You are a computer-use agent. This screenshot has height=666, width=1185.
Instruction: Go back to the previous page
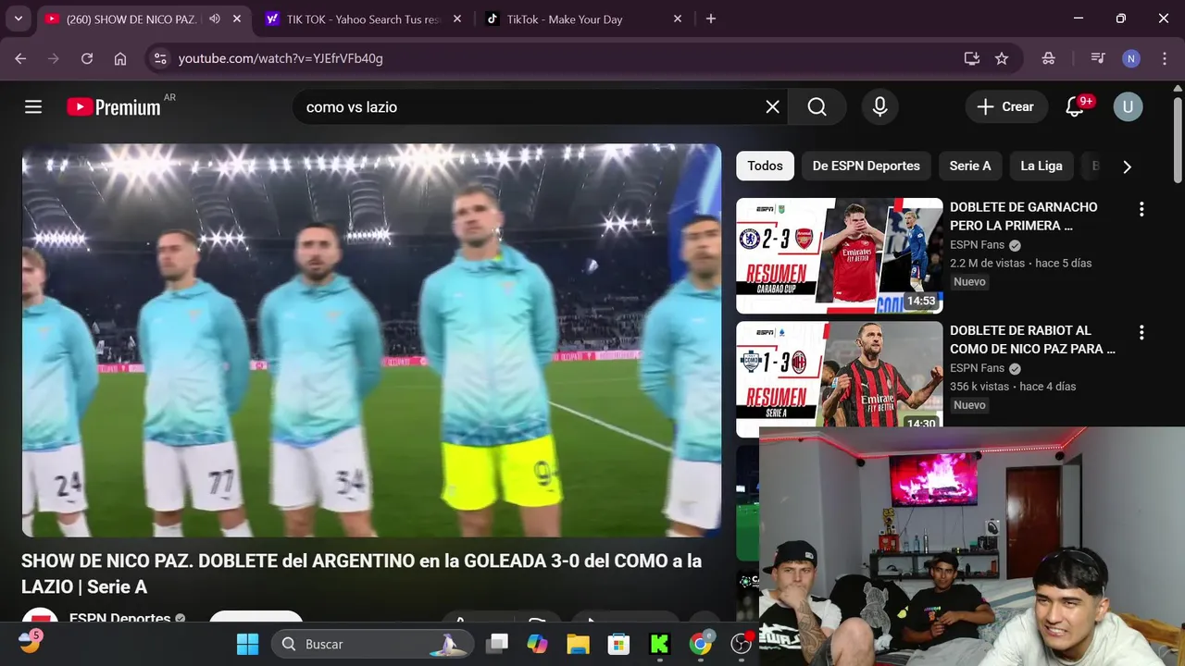click(x=20, y=58)
